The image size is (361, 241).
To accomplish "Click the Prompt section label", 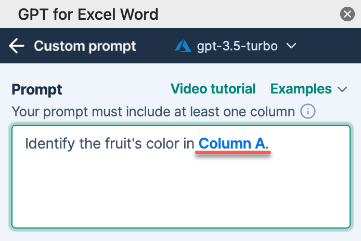I will click(37, 89).
